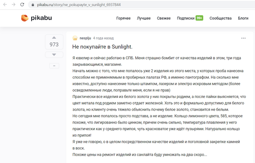Open the Горячее tab

(123, 18)
